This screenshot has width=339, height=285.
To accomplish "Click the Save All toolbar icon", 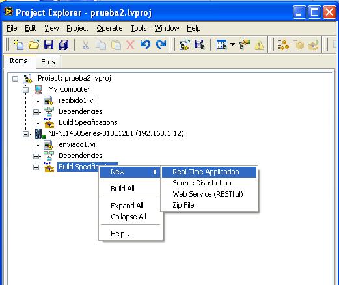I will (x=64, y=45).
